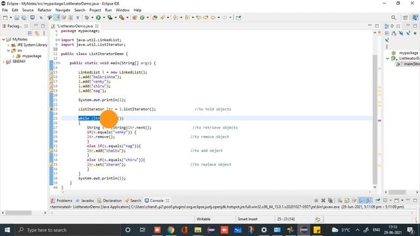Open the Run button dropdown arrow
The image size is (420, 236).
click(x=104, y=18)
